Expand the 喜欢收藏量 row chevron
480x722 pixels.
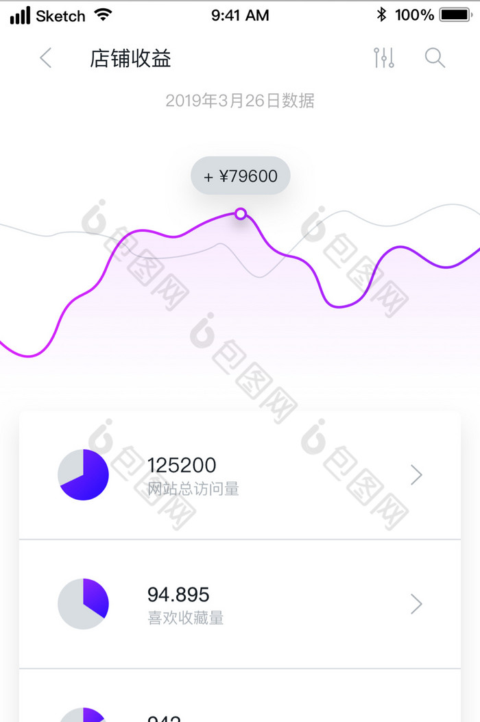(416, 603)
